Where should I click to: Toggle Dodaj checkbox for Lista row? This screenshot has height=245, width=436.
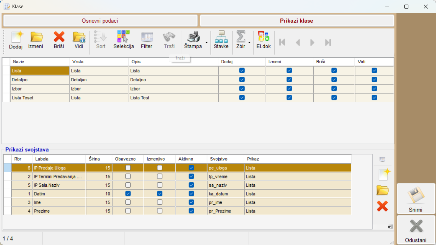pos(242,71)
